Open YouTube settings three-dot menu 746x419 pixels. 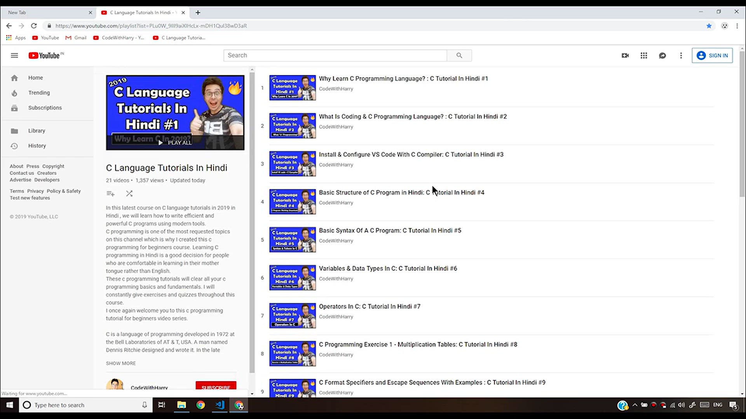point(681,55)
